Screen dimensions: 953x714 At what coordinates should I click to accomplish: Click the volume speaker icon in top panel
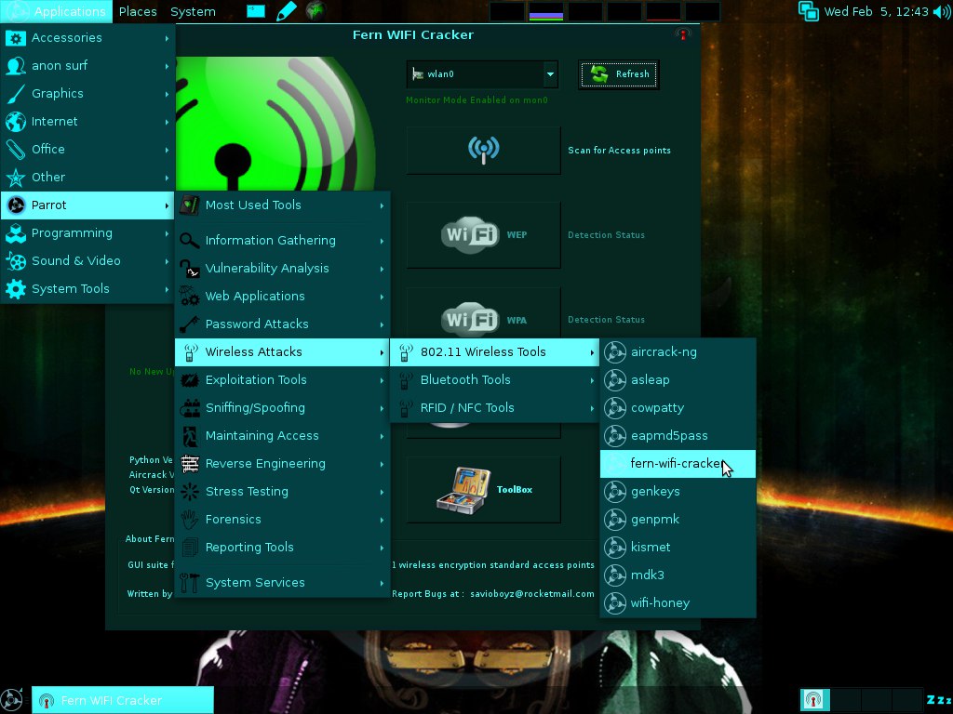click(941, 11)
